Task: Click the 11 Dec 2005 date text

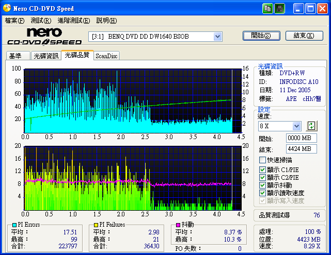Action: pyautogui.click(x=295, y=90)
